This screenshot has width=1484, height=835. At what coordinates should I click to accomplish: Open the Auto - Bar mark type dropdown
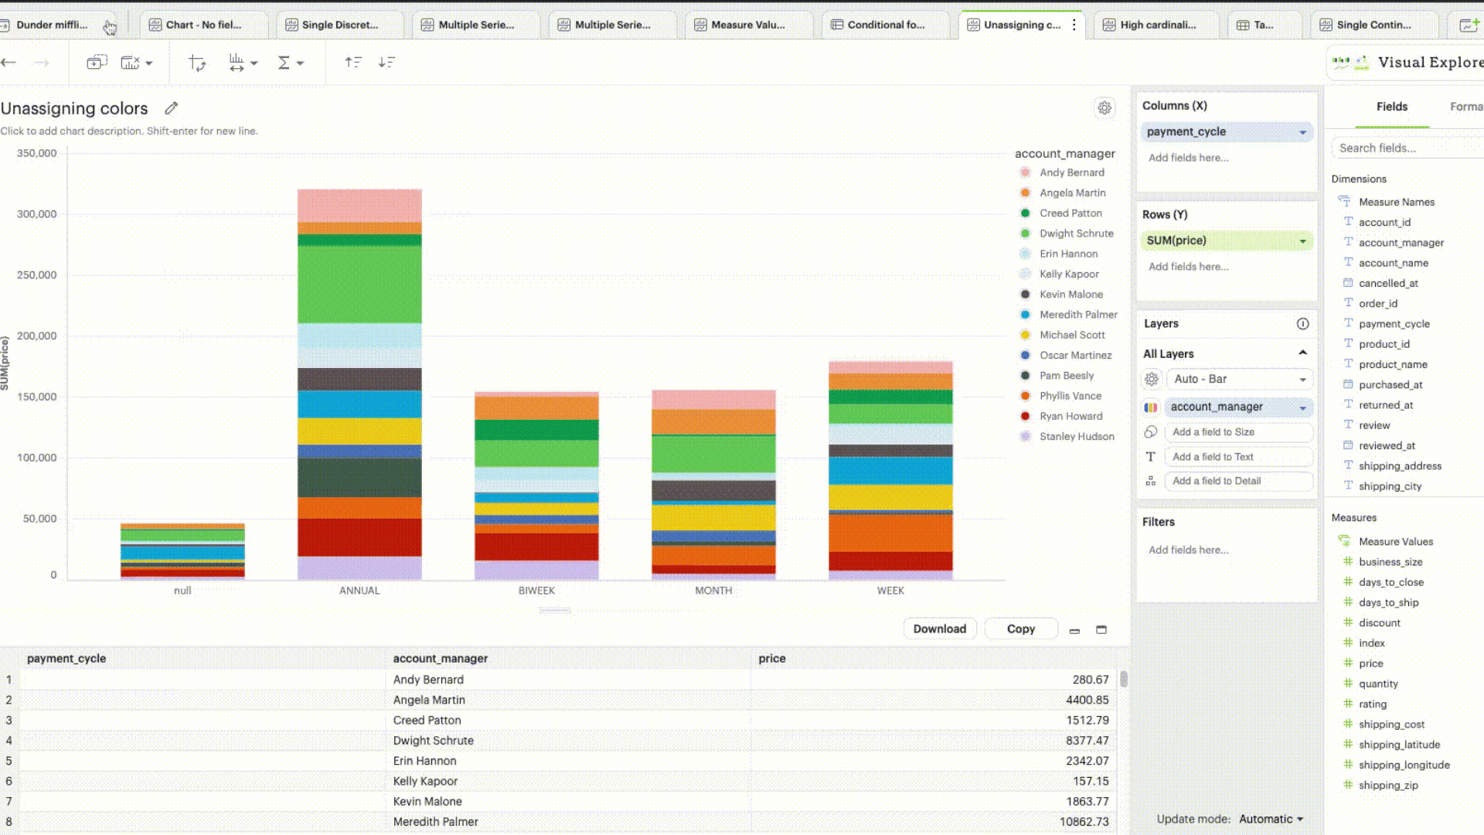[1239, 379]
